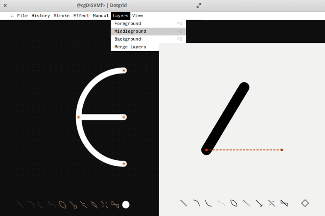Open the View menu
The width and height of the screenshot is (325, 216).
coord(137,16)
